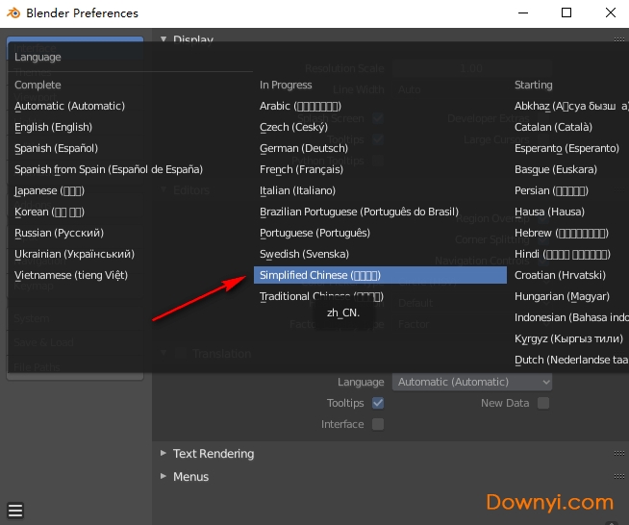
Task: Enable the Interface translation checkbox
Action: tap(378, 424)
